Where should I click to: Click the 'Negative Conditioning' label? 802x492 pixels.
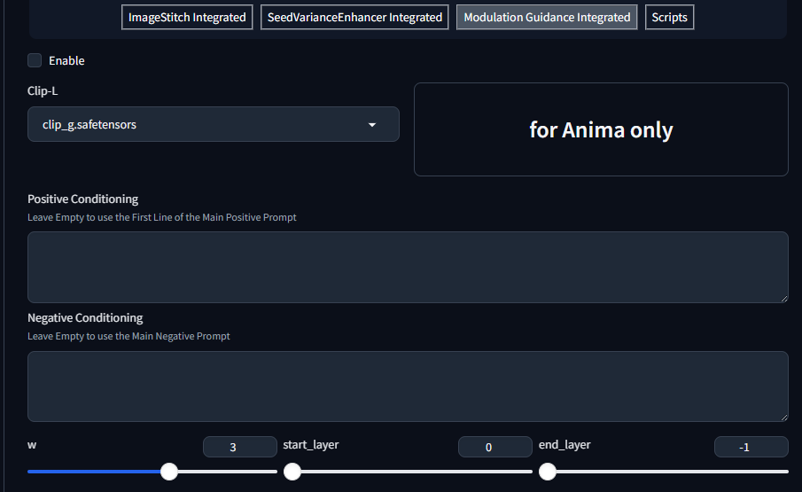85,317
